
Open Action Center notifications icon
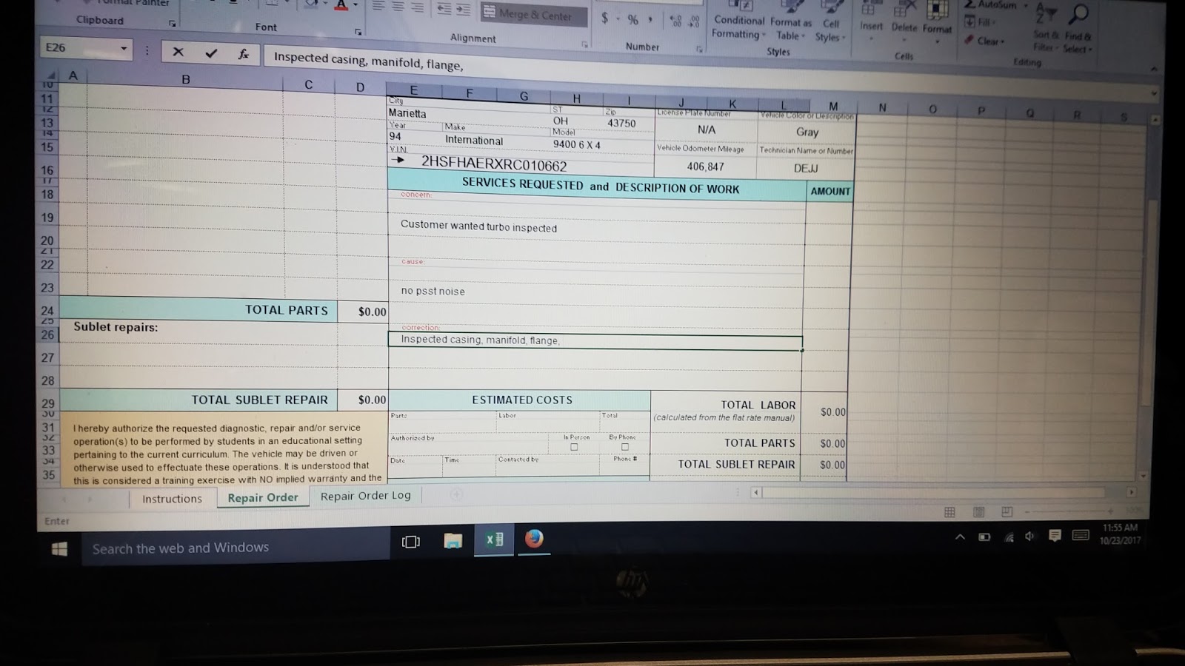[1054, 536]
